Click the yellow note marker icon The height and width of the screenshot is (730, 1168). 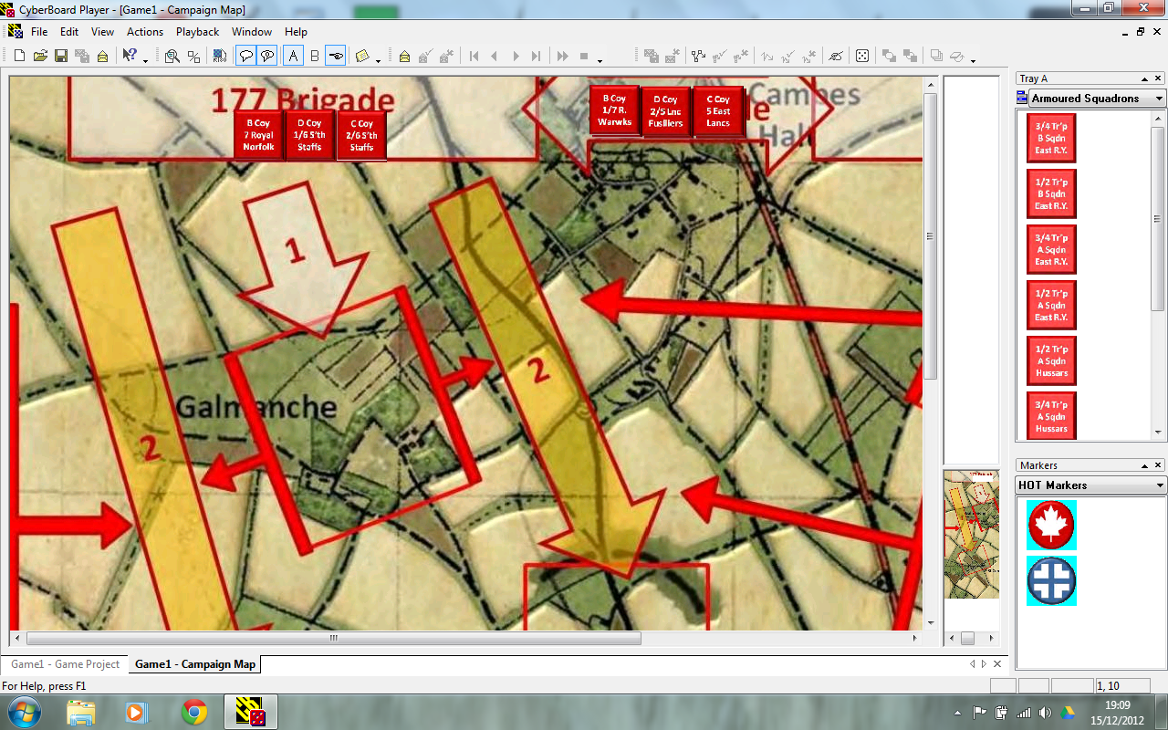pyautogui.click(x=362, y=57)
